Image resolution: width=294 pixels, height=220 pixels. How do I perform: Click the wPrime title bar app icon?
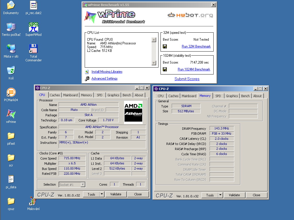tap(85, 5)
